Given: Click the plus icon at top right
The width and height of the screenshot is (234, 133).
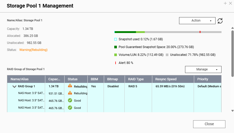Looking at the screenshot, I should [225, 3].
